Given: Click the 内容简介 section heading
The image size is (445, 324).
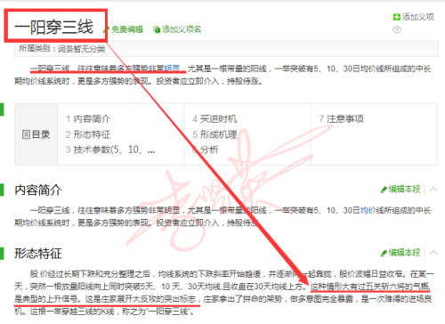Looking at the screenshot, I should (38, 190).
